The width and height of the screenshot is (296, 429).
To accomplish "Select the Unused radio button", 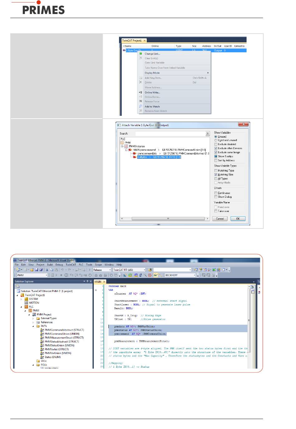I will [x=216, y=137].
